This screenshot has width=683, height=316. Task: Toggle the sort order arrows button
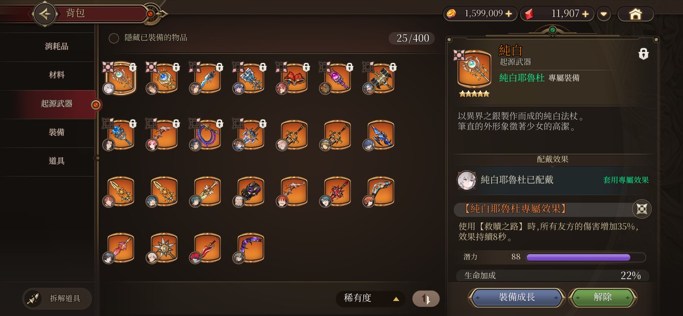(426, 299)
